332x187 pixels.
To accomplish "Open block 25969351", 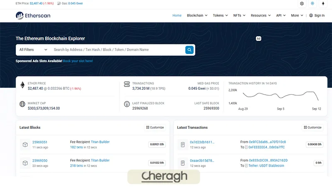I will pyautogui.click(x=40, y=142).
